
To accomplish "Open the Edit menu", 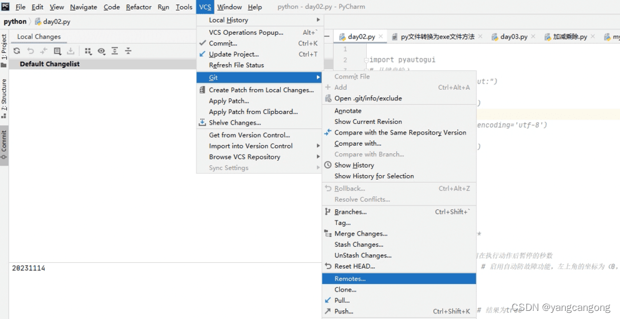I will point(37,7).
